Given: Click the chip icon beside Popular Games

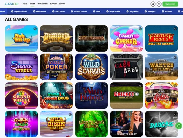Looking at the screenshot, I should point(12,11).
